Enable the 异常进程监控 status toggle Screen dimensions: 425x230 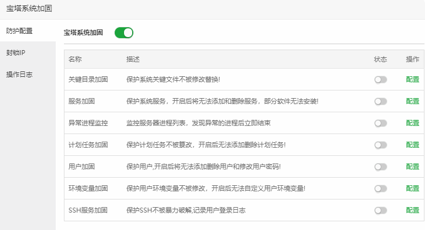381,124
